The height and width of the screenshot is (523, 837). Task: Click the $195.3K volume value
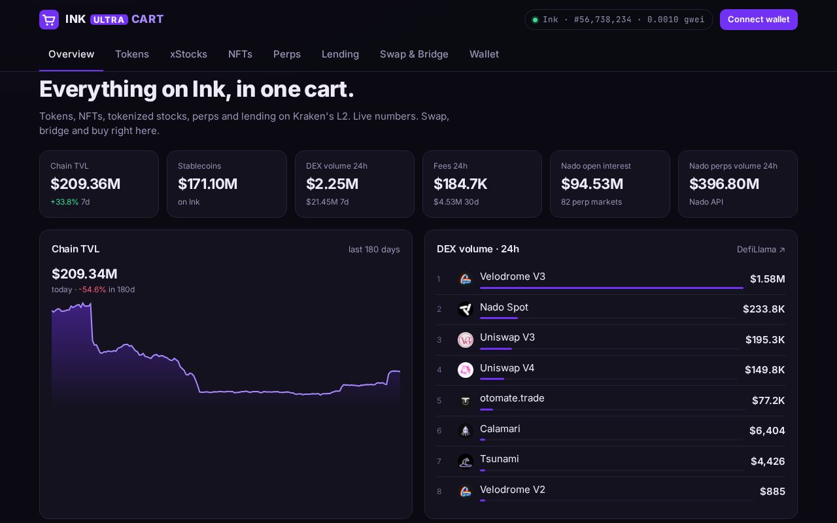coord(765,340)
